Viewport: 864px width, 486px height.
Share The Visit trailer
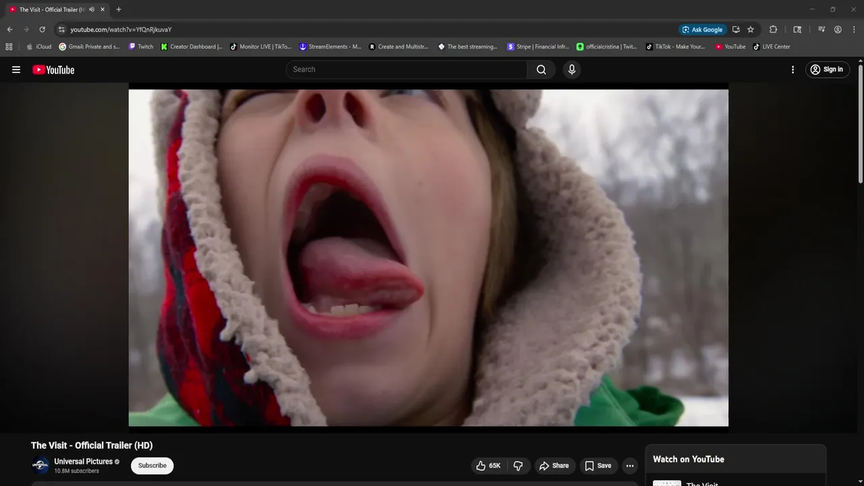[553, 466]
